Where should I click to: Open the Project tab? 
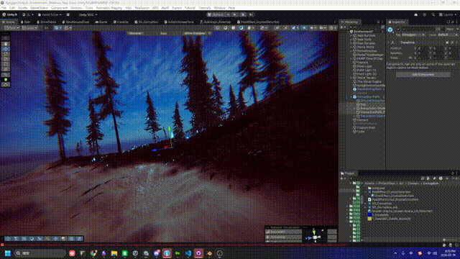click(x=348, y=173)
